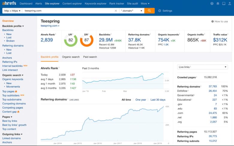Open Linked domains

11,138
